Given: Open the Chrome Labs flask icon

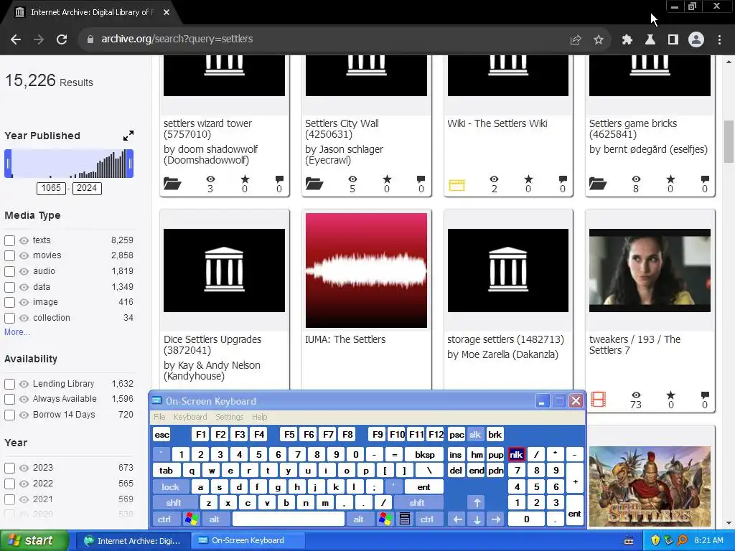Looking at the screenshot, I should tap(650, 40).
